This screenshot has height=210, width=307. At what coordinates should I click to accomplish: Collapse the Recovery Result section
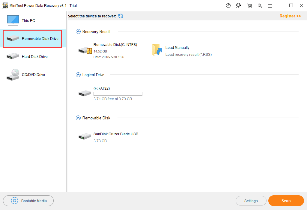pyautogui.click(x=78, y=31)
